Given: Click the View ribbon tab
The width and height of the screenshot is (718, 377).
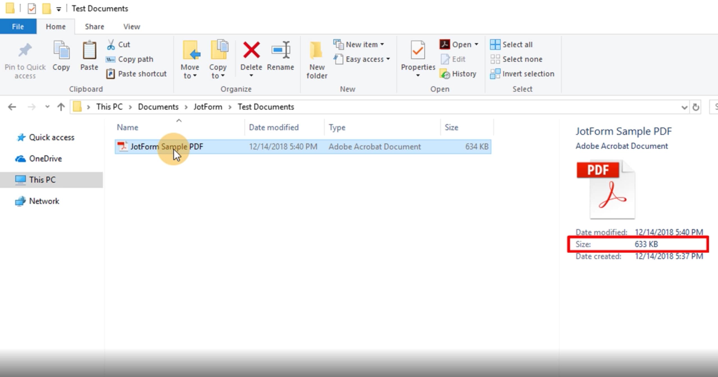Looking at the screenshot, I should point(132,26).
